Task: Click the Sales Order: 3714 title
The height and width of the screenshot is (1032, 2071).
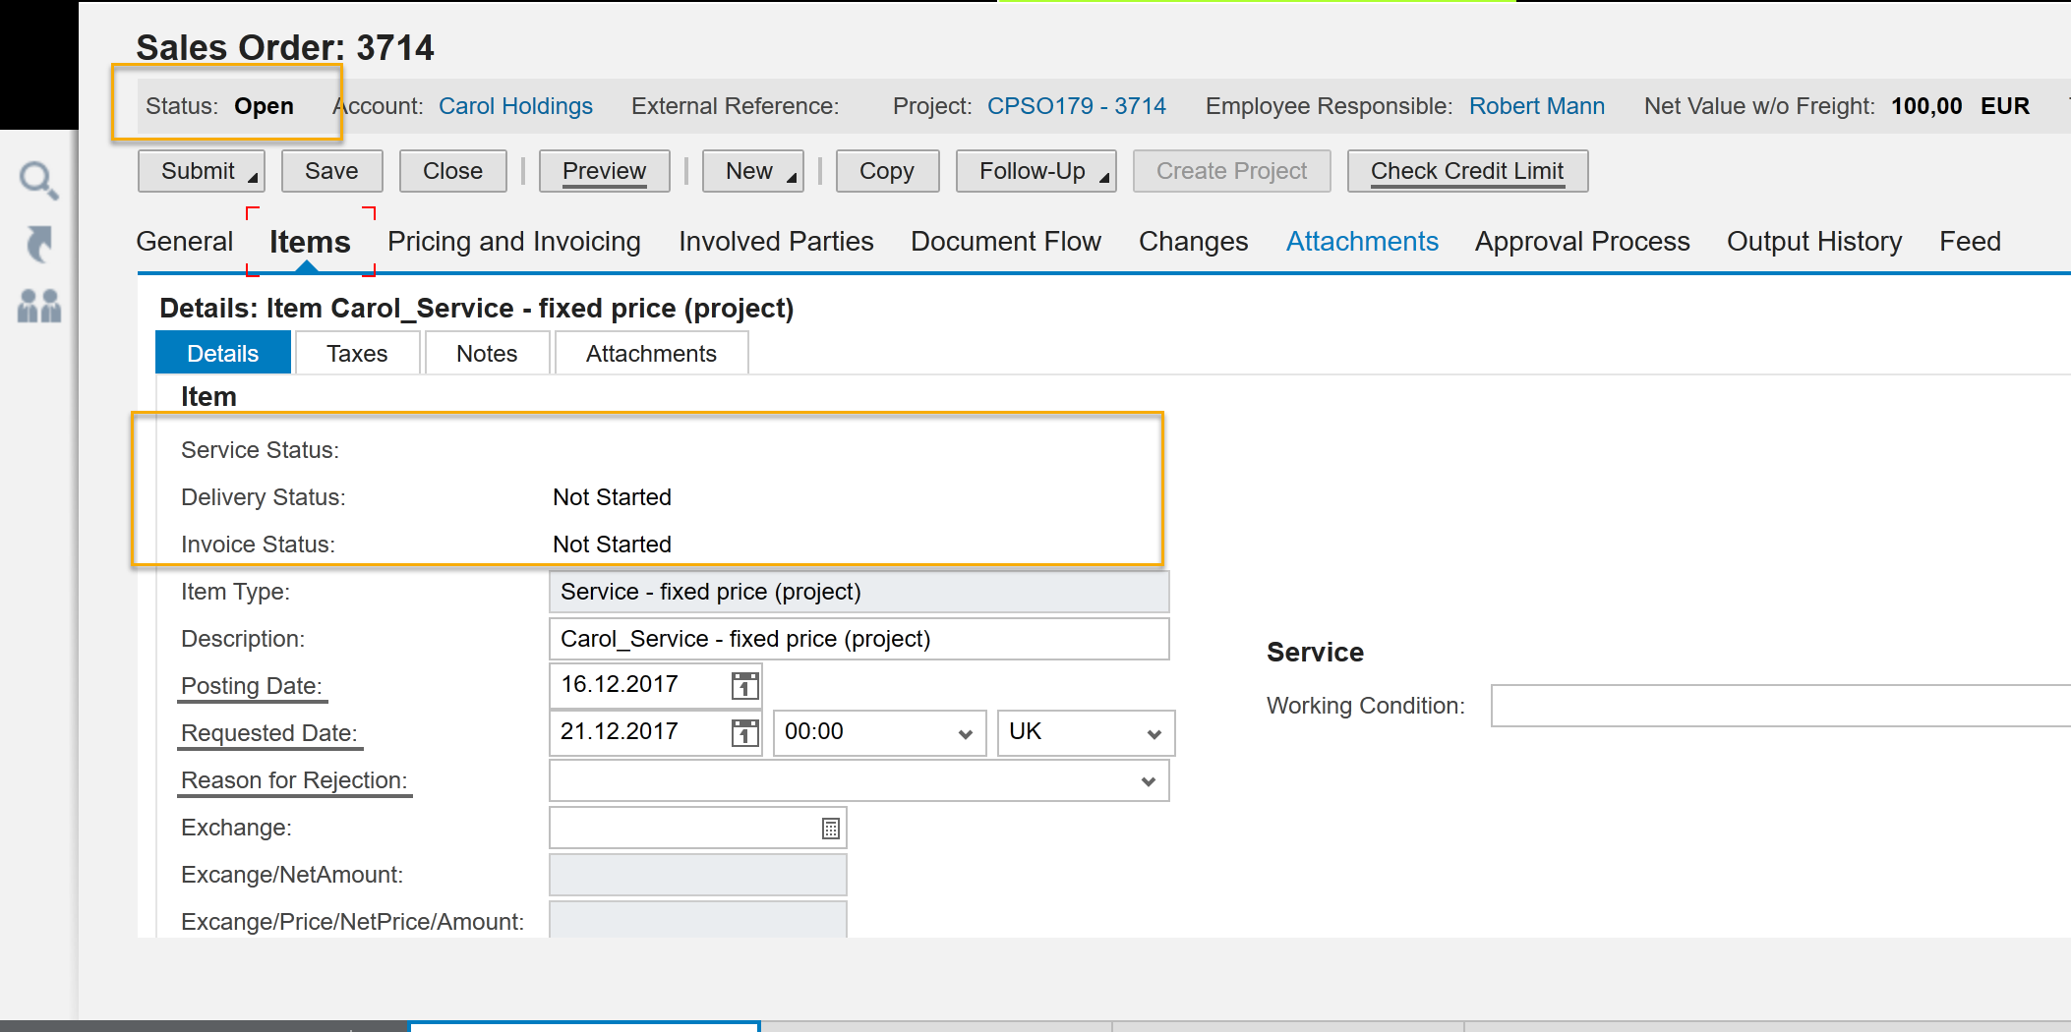Action: (x=285, y=47)
